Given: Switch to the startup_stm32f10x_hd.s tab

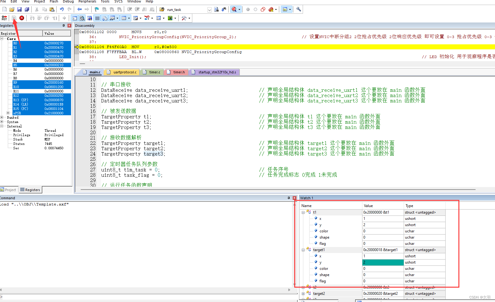Looking at the screenshot, I should click(215, 72).
